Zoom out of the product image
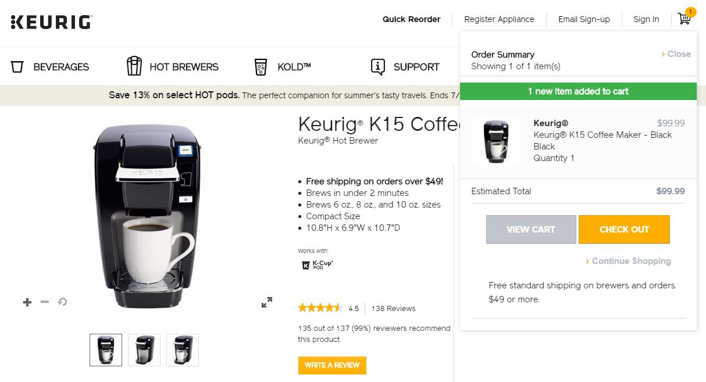 tap(44, 302)
